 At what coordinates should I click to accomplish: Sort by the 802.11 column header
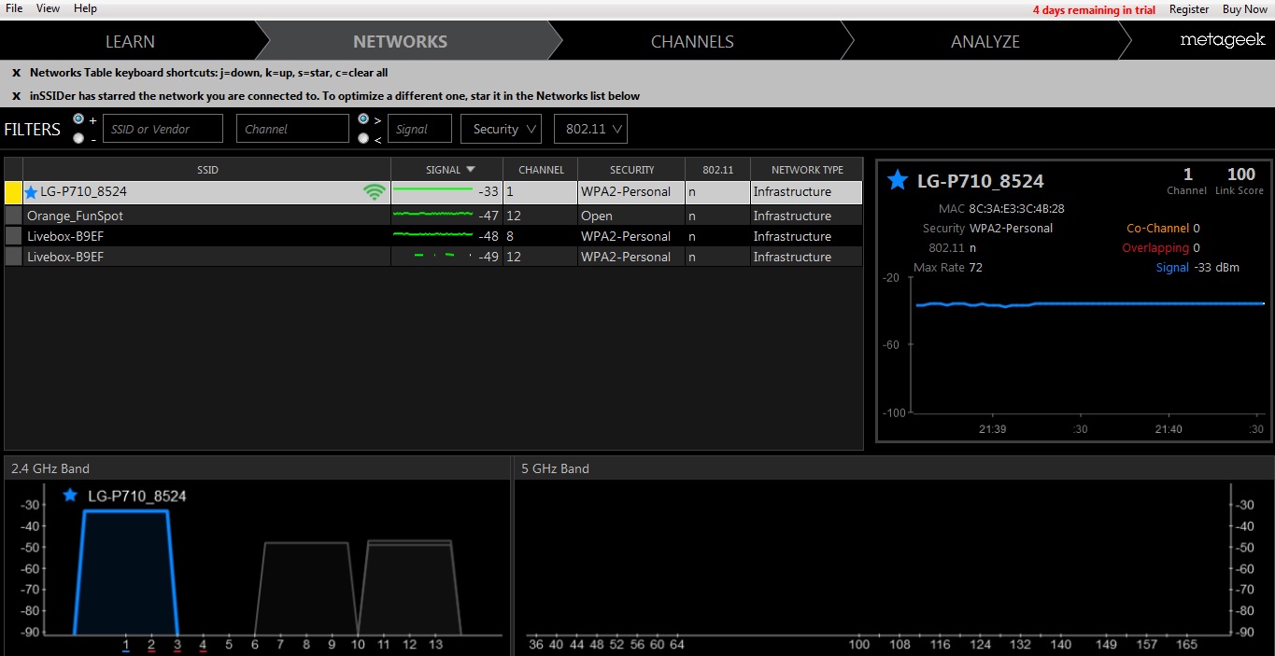(x=717, y=170)
